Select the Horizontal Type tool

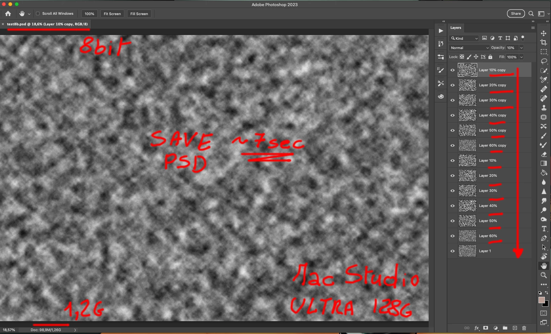click(x=544, y=229)
